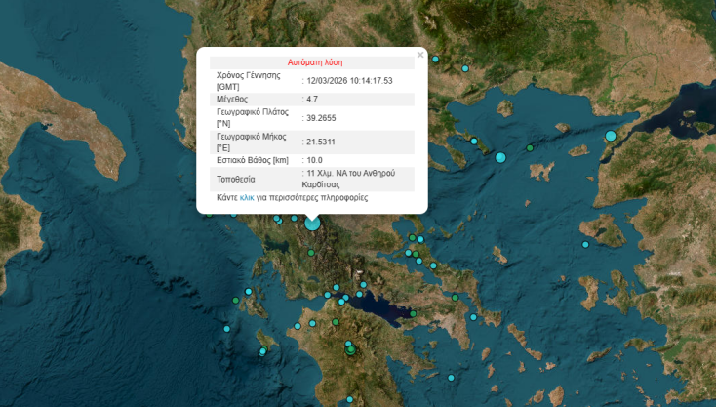Screen dimensions: 716x407
Task: Click the 'Τοποθεσία' row label
Action: pos(236,179)
